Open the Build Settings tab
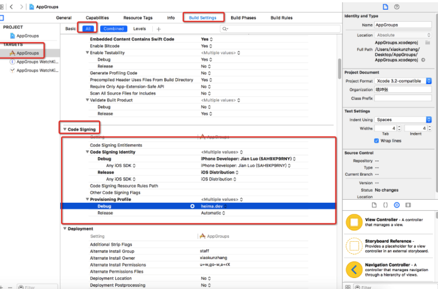 [x=202, y=18]
